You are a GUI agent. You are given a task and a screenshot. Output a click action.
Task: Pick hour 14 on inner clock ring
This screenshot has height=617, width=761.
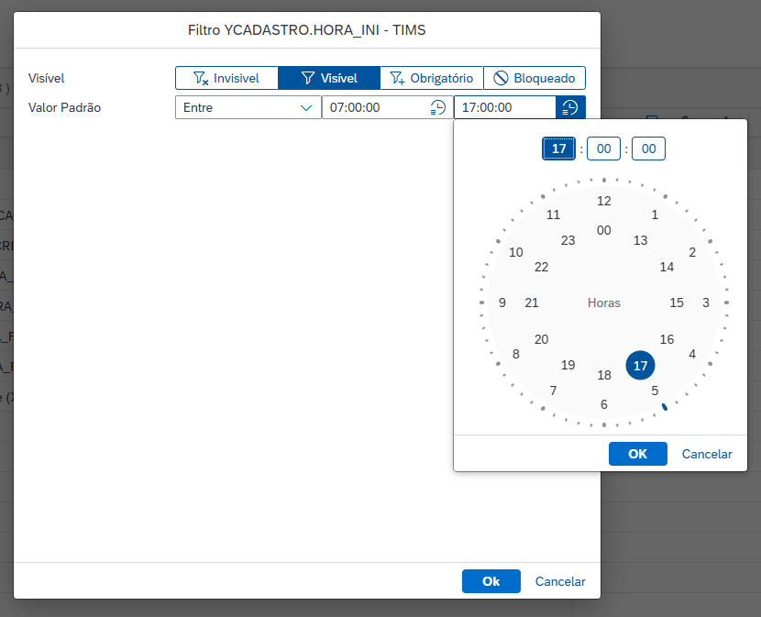coord(667,267)
